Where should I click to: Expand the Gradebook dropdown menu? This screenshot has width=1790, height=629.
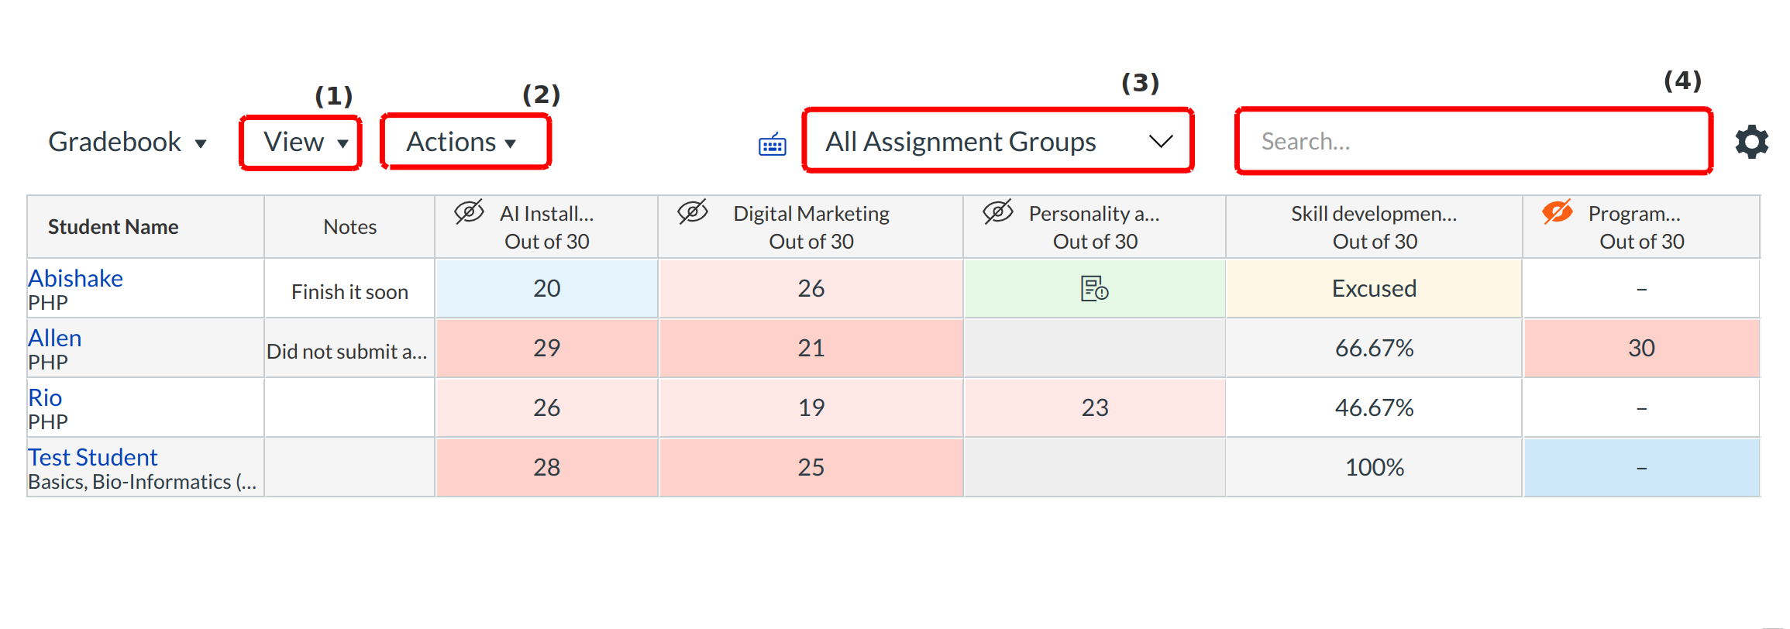(127, 143)
